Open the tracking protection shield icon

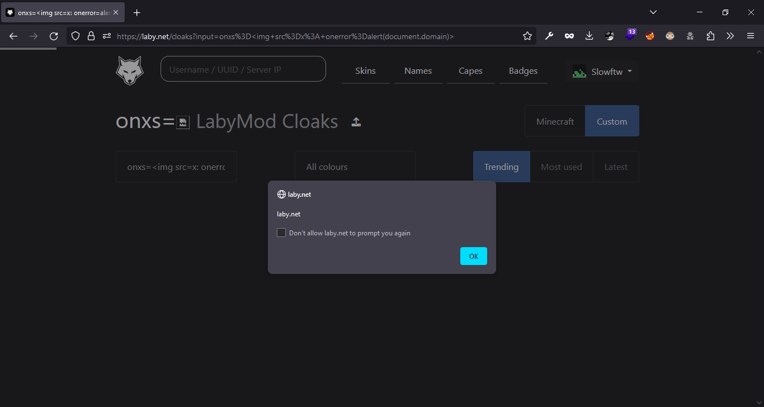point(76,36)
